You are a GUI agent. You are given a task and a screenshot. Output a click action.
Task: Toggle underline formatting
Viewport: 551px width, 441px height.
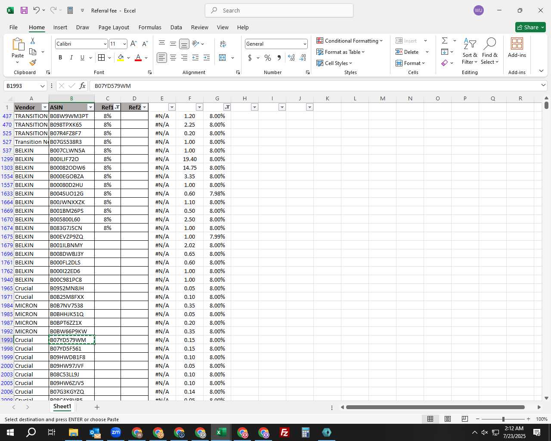pyautogui.click(x=82, y=58)
